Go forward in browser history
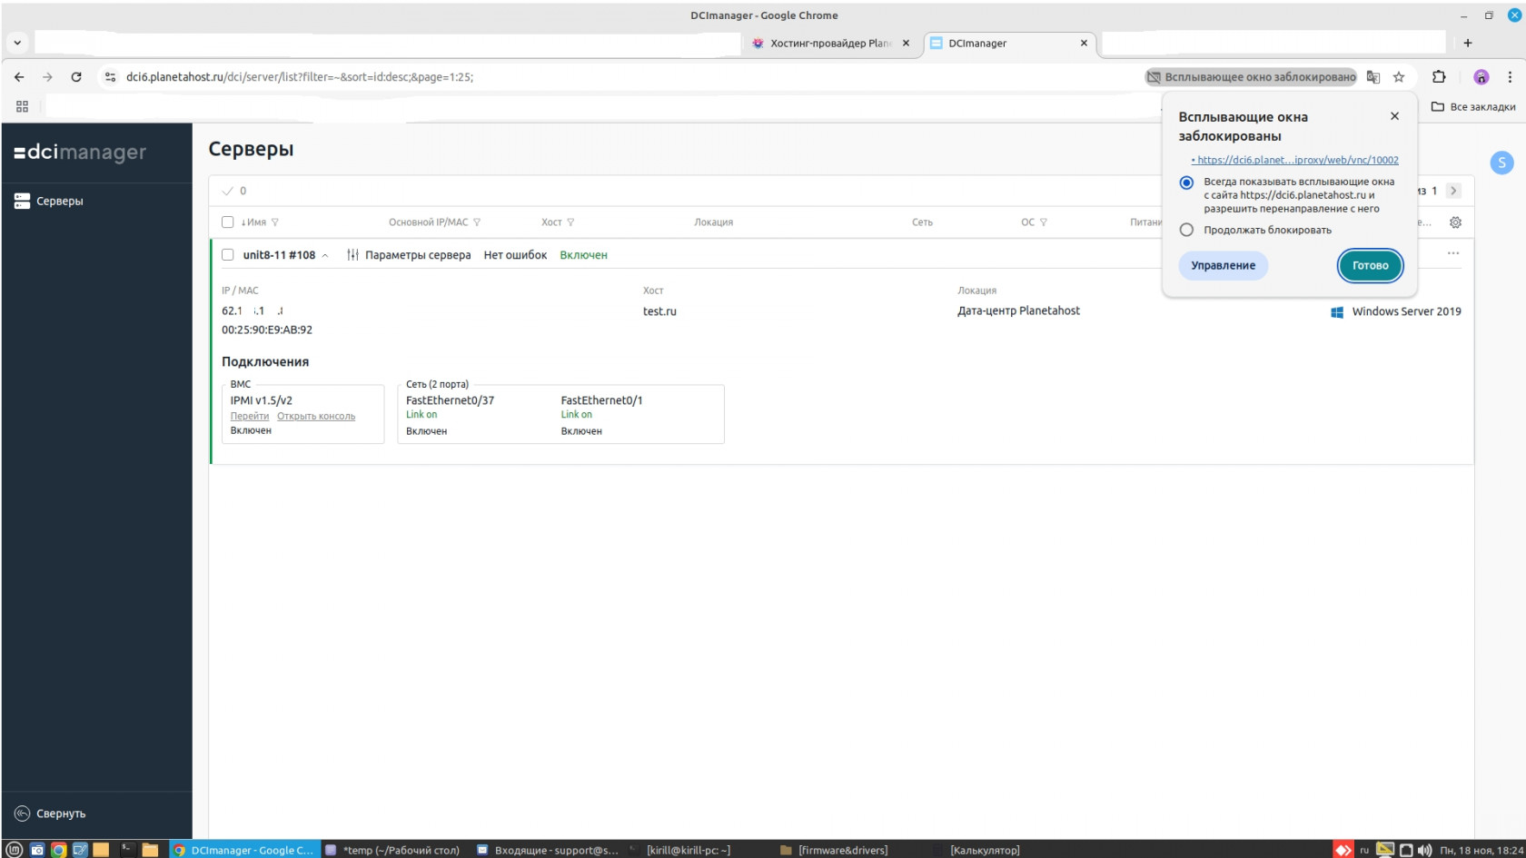Viewport: 1526px width, 858px height. (47, 77)
